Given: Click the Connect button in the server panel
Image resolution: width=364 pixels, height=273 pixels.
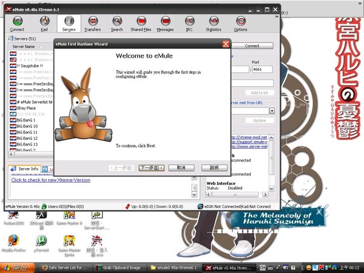Looking at the screenshot, I should 252,45.
